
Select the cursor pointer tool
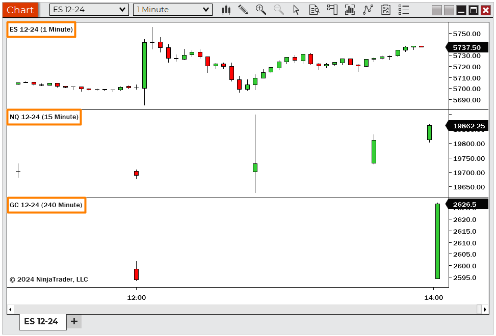coord(296,10)
